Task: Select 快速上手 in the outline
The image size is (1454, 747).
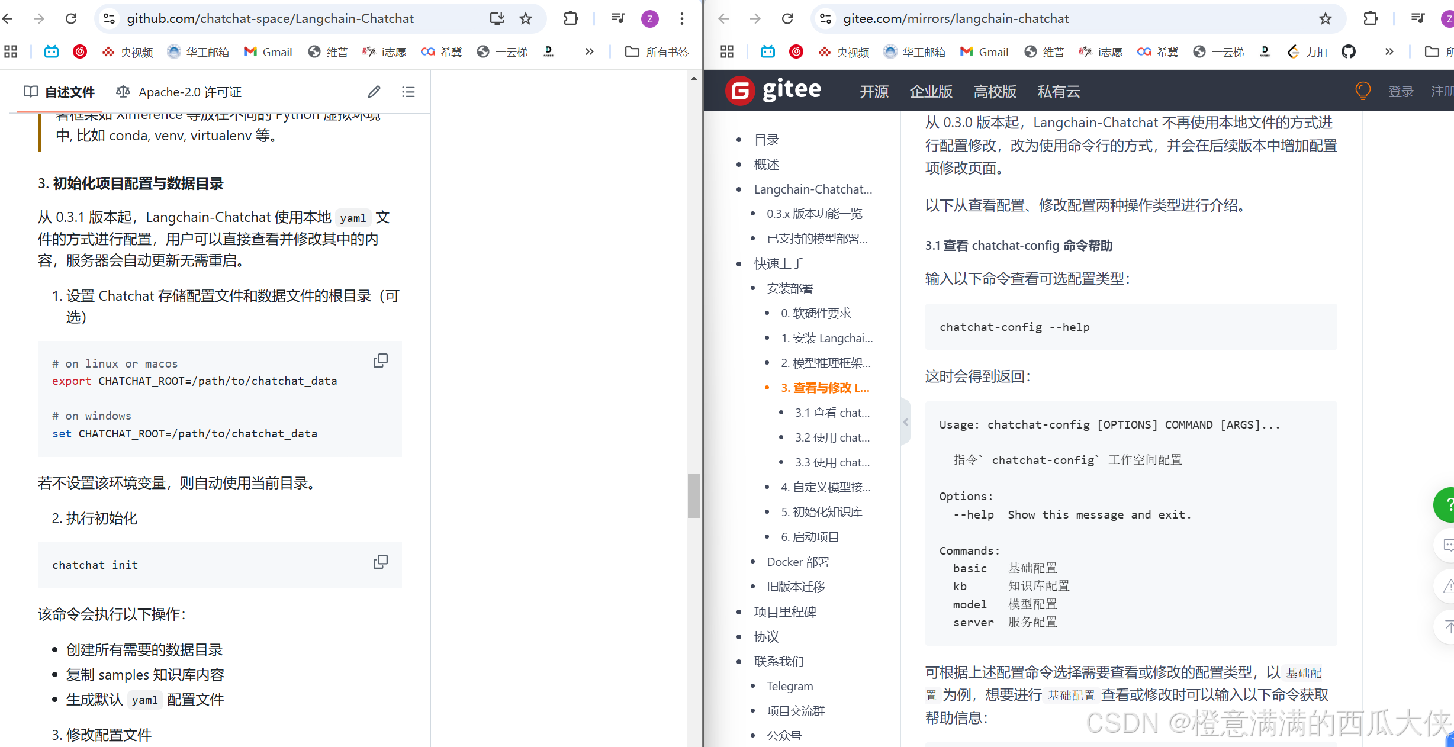Action: point(779,263)
